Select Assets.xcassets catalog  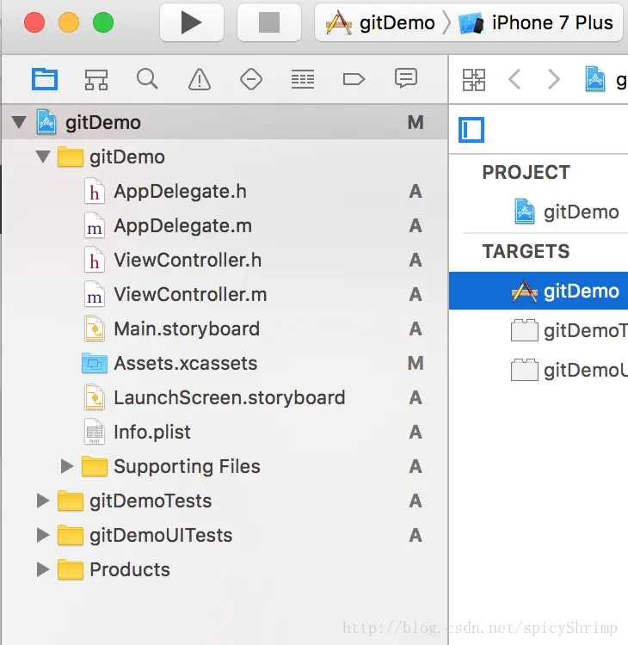225,363
